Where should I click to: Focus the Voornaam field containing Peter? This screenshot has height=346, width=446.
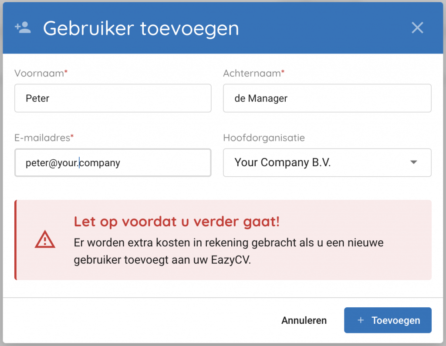[x=112, y=98]
